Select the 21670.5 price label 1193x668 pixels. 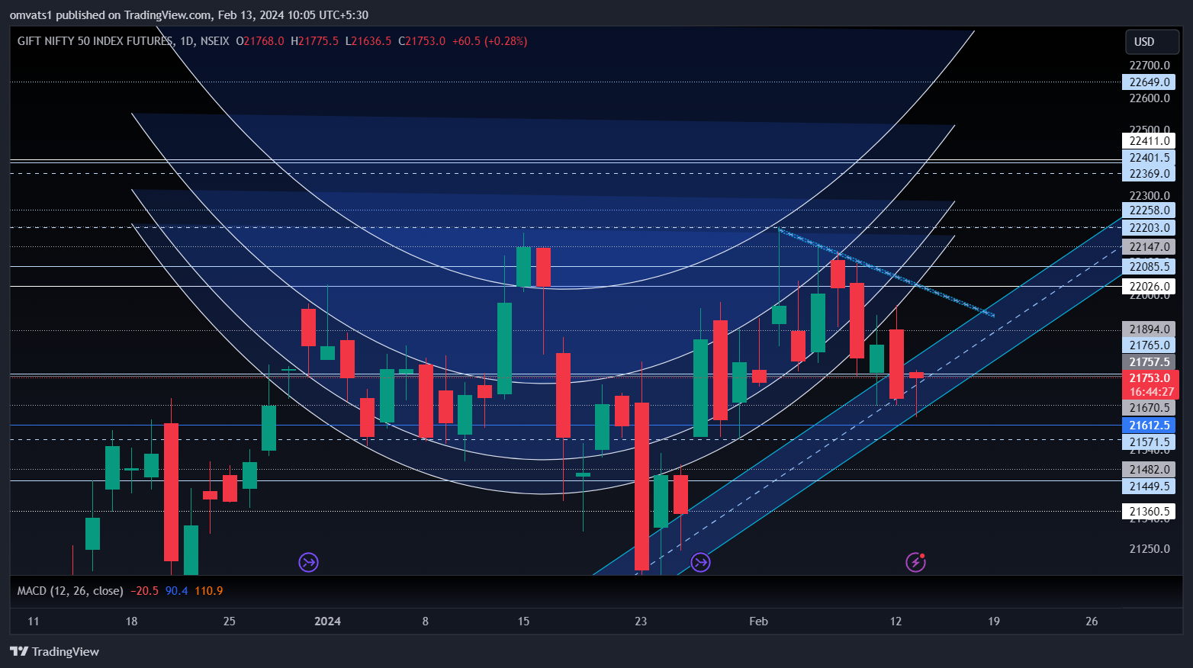[x=1149, y=408]
